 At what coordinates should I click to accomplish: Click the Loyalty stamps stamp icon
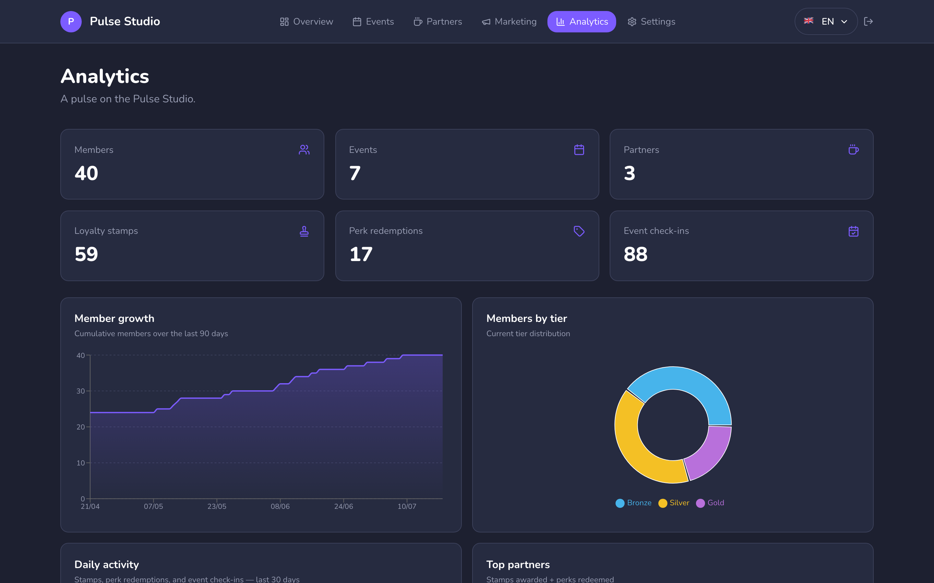304,231
